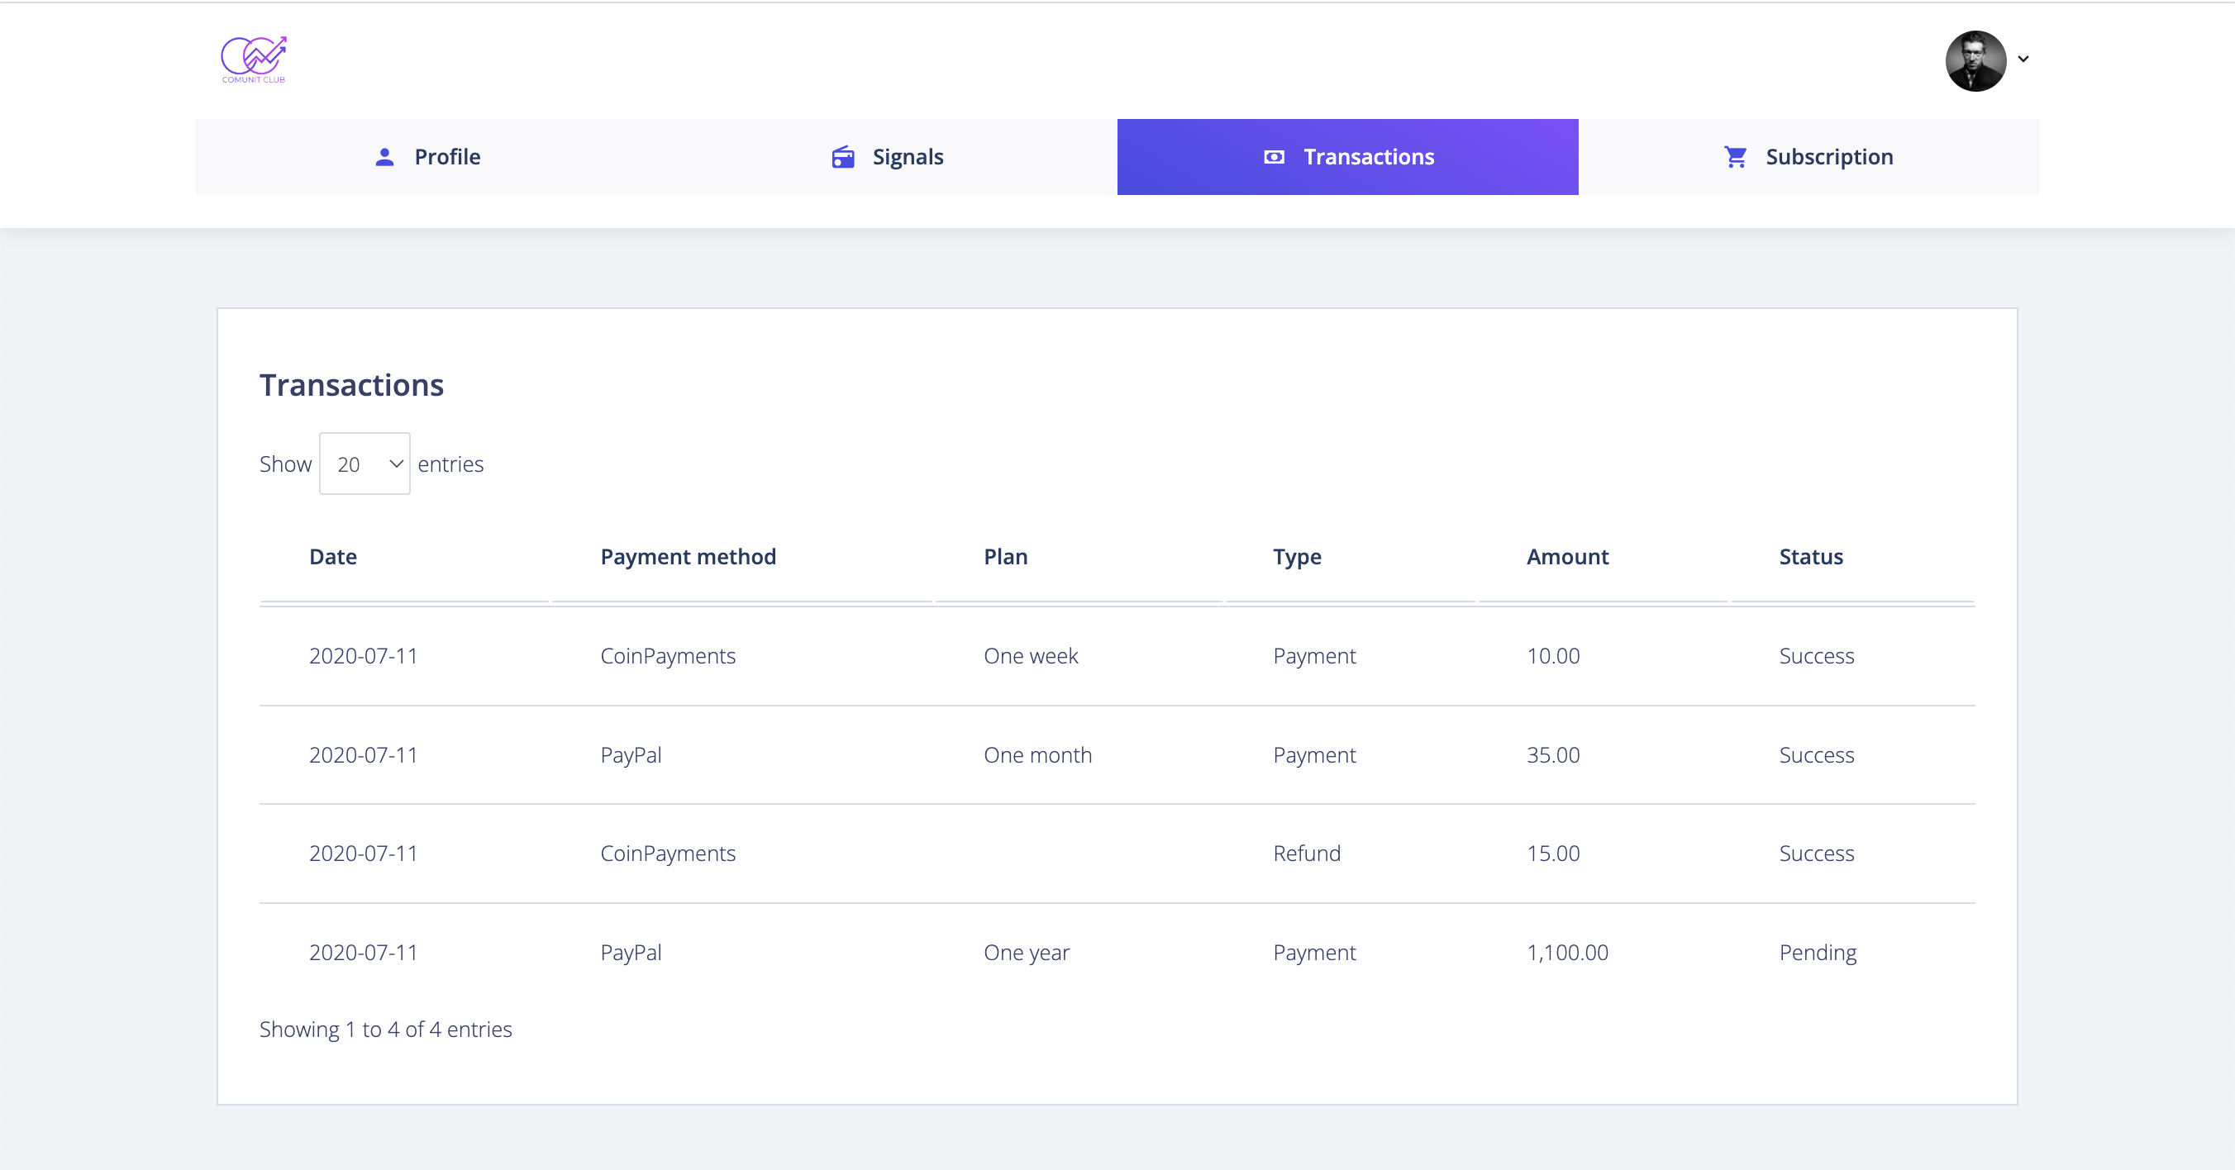Viewport: 2235px width, 1170px height.
Task: Click CoinPayments in the One week row
Action: coord(668,657)
